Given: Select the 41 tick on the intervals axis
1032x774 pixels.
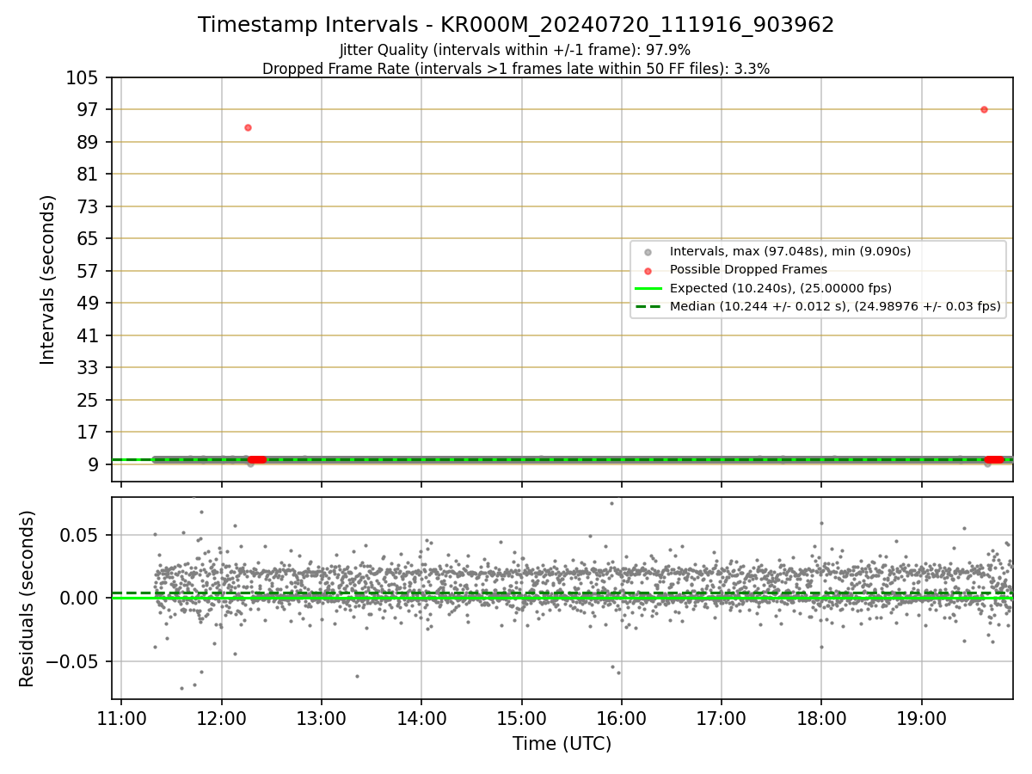Looking at the screenshot, I should coord(88,335).
